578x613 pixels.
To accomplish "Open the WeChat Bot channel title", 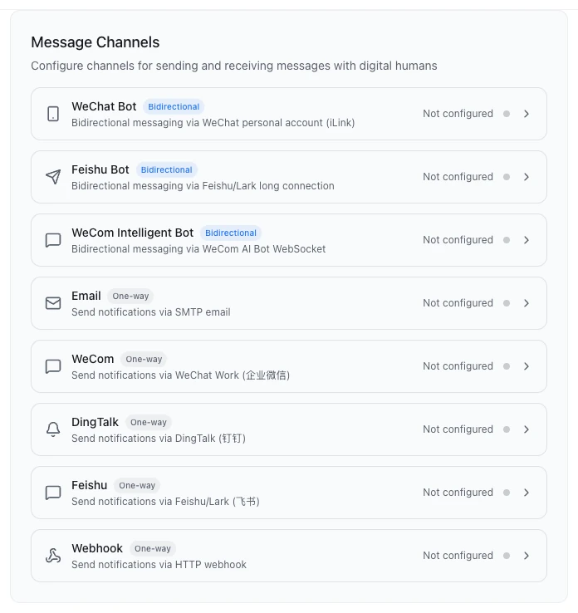I will point(104,106).
